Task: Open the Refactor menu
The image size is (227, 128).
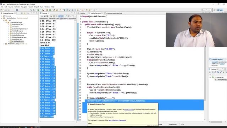Action: [x=17, y=7]
